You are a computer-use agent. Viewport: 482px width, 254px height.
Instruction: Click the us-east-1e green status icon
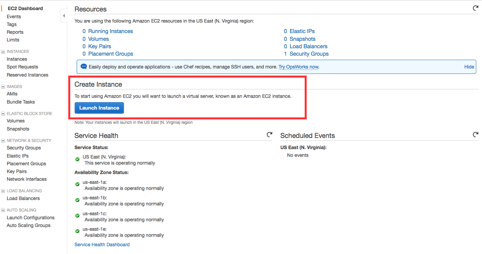(x=77, y=231)
